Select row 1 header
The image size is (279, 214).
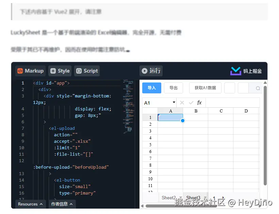[150, 118]
